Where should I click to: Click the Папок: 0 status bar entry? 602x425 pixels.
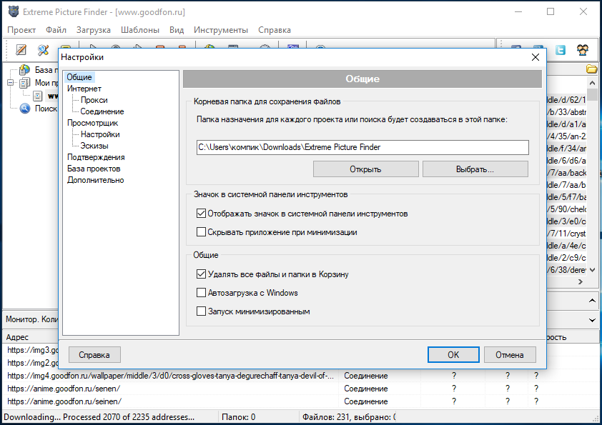pos(238,417)
